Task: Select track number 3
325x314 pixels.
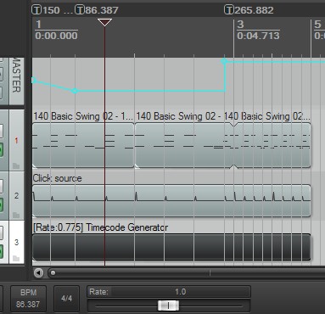Action: 16,242
